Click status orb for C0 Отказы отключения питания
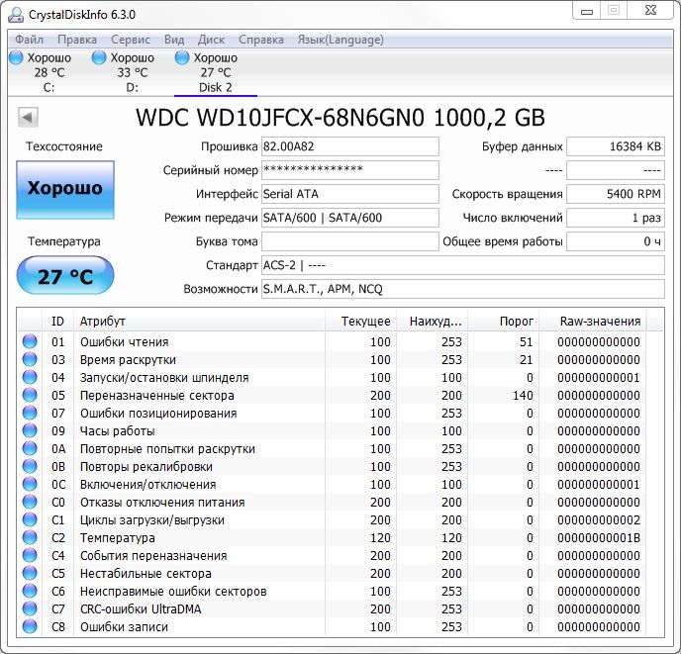Image resolution: width=681 pixels, height=654 pixels. [x=30, y=502]
